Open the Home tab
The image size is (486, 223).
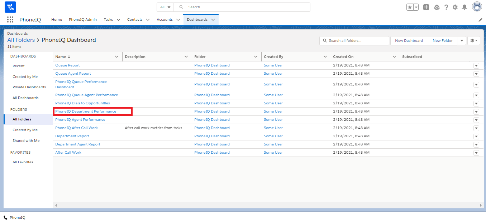coord(57,20)
